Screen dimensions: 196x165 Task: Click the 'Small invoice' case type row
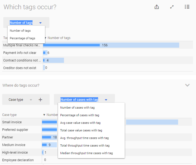pyautogui.click(x=12, y=122)
